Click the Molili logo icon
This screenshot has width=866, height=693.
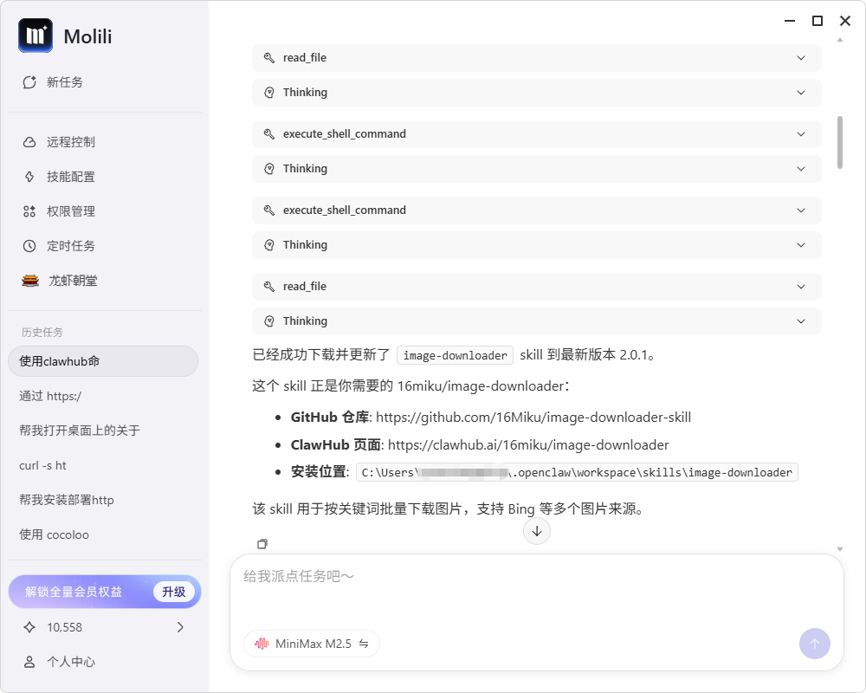pyautogui.click(x=36, y=36)
